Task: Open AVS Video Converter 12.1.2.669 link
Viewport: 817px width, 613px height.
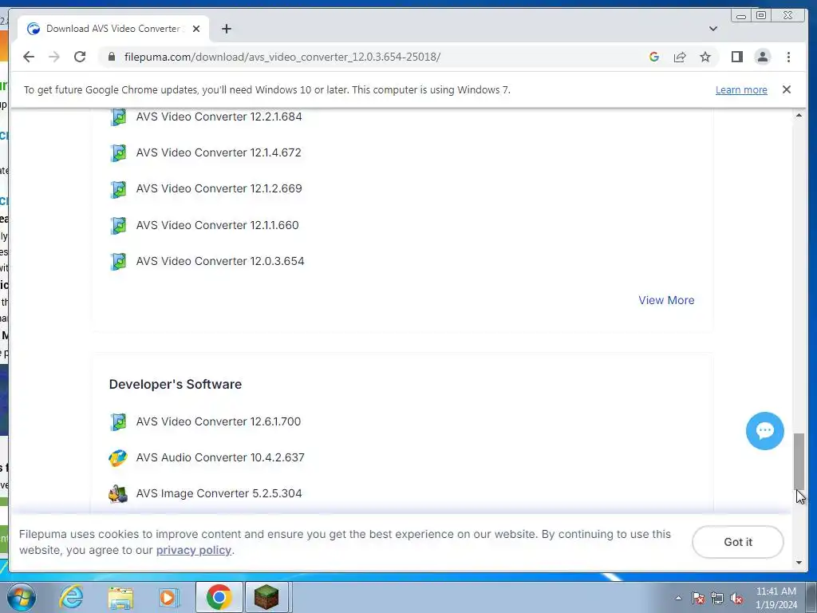Action: 219,188
